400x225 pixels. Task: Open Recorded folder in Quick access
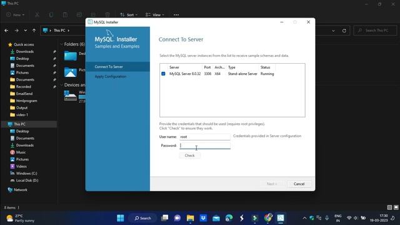tap(24, 87)
